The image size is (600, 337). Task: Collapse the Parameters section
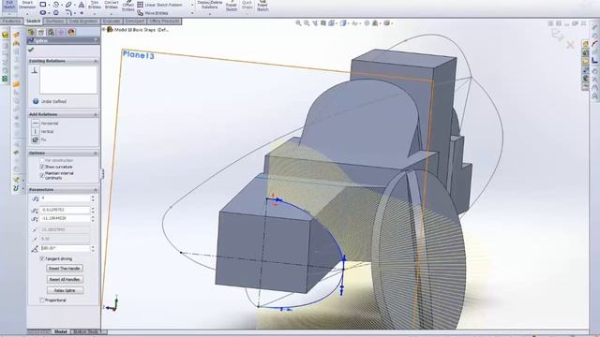tap(96, 190)
